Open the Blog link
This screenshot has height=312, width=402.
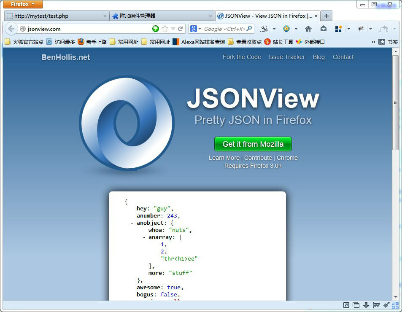coord(318,57)
